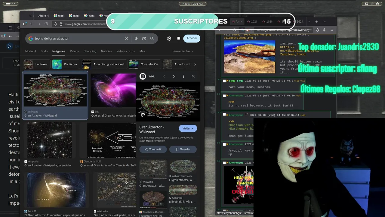Image resolution: width=385 pixels, height=217 pixels.
Task: Tick checkbox on post No.10
Action: pos(224,96)
